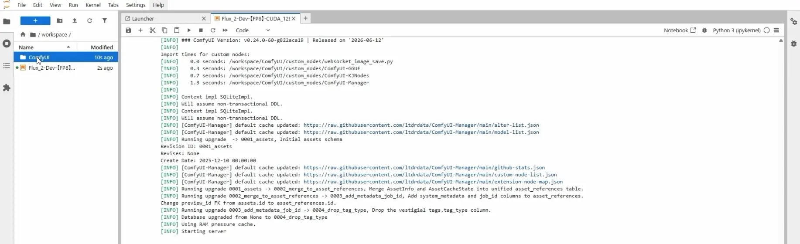Image resolution: width=800 pixels, height=244 pixels.
Task: Cut selected cell with the scissors icon
Action: click(152, 30)
